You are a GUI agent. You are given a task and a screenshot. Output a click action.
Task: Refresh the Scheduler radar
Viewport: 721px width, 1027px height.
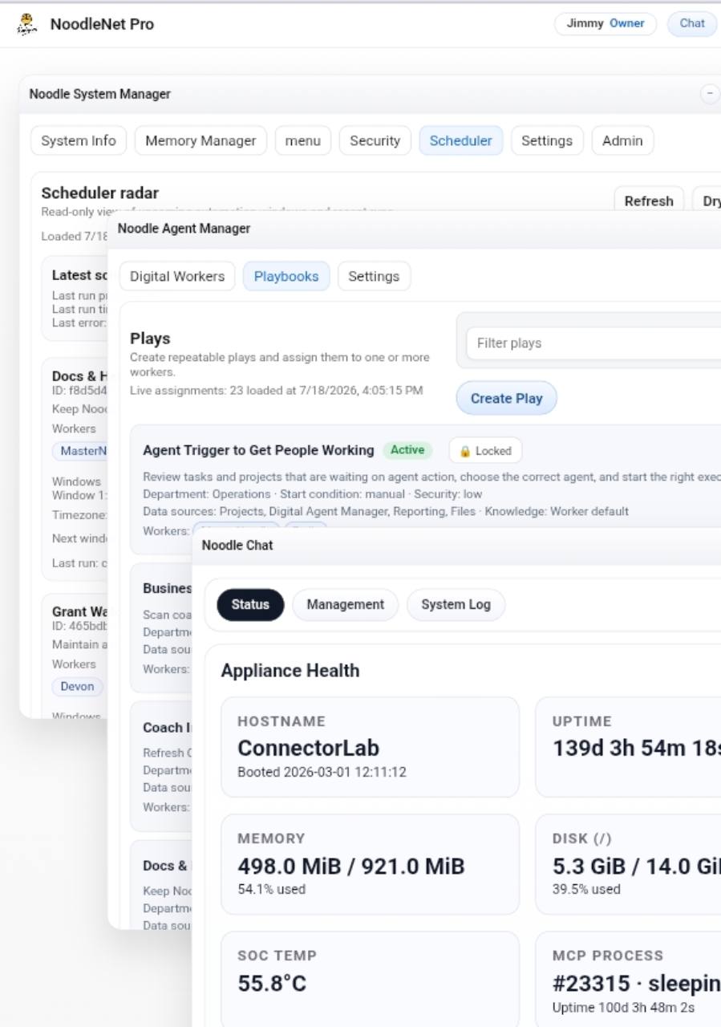click(x=649, y=201)
